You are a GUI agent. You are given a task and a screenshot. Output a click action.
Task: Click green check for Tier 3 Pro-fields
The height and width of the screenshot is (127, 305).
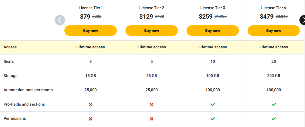(213, 104)
